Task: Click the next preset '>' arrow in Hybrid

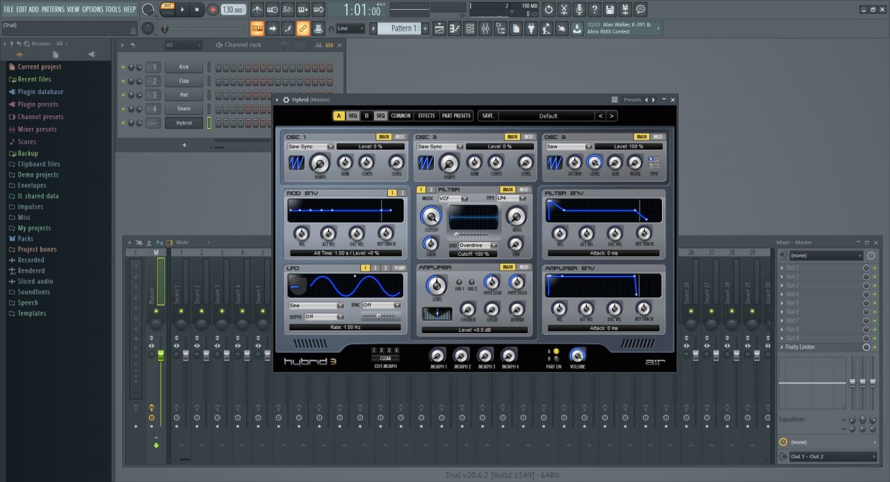Action: tap(610, 115)
